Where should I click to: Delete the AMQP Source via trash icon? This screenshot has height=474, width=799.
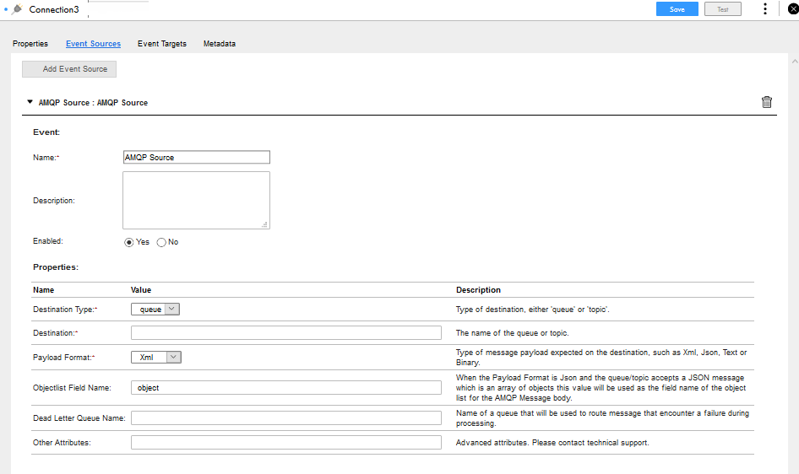tap(766, 102)
